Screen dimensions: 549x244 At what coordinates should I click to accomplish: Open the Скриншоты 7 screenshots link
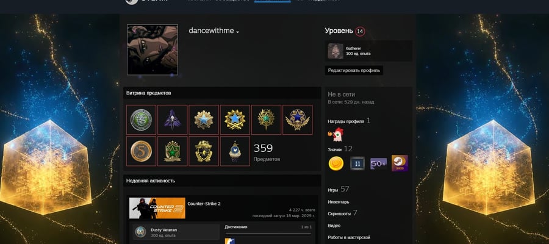point(342,213)
